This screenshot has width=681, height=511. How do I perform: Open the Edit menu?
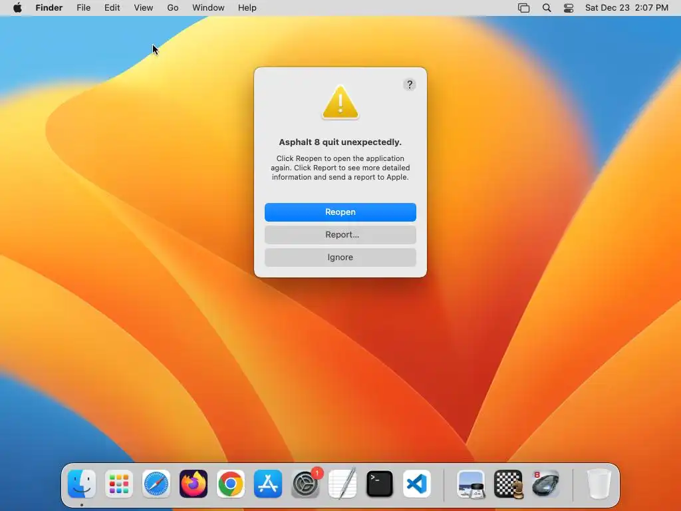tap(112, 8)
